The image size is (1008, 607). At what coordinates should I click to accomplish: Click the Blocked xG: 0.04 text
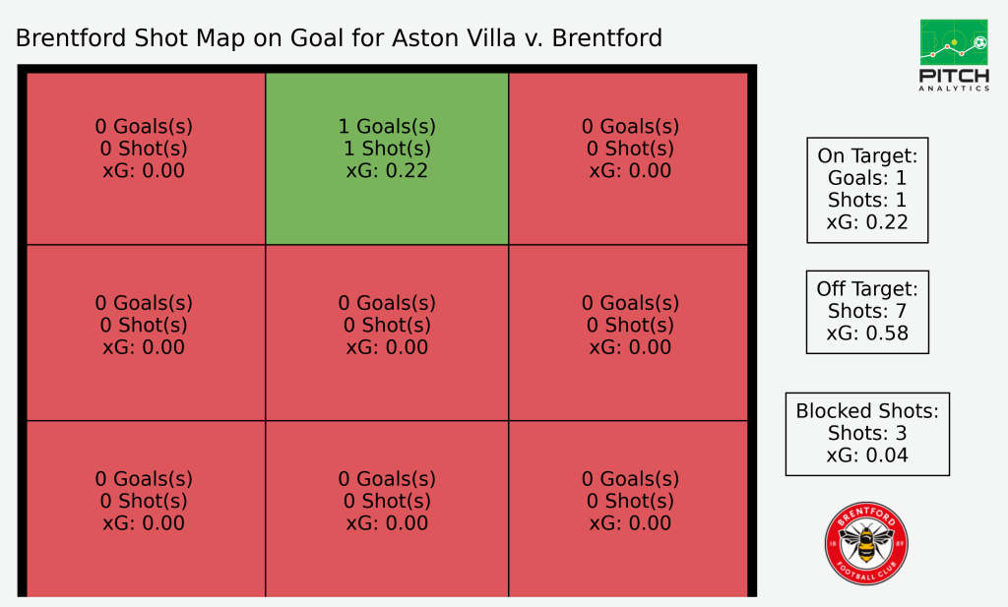[867, 455]
